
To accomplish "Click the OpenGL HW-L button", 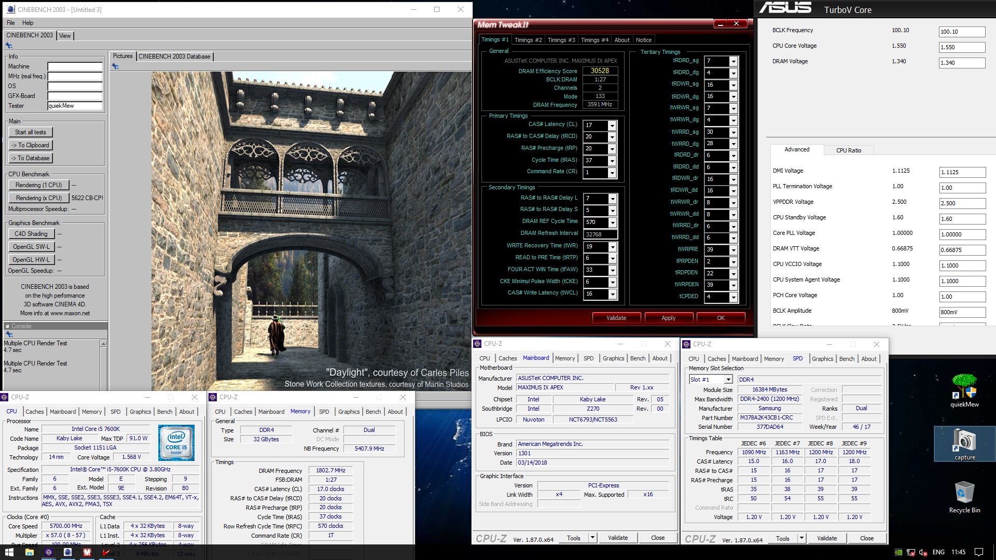I will [31, 260].
